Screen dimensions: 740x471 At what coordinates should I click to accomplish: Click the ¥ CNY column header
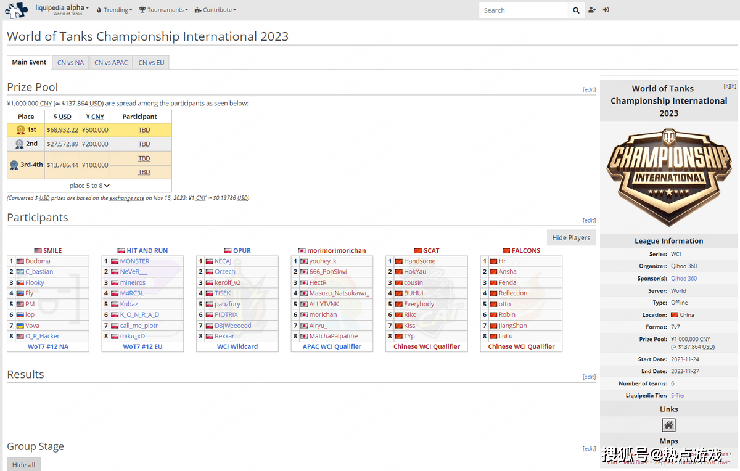[x=95, y=117]
